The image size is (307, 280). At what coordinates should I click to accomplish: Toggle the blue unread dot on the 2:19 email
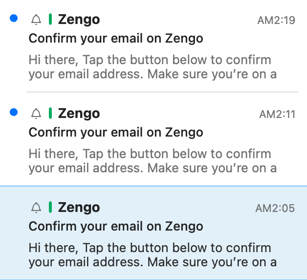[14, 19]
